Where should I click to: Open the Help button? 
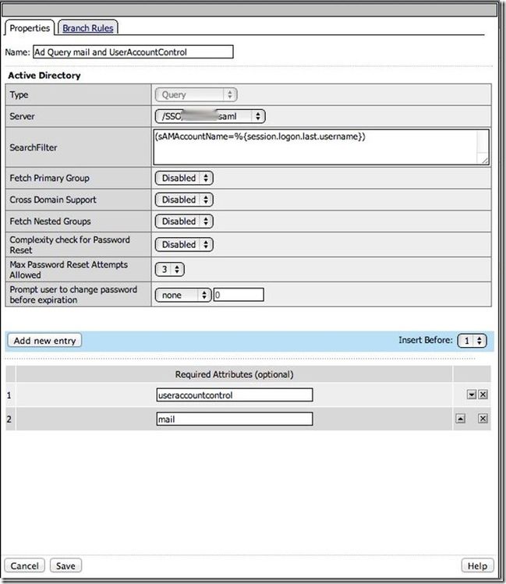[477, 566]
